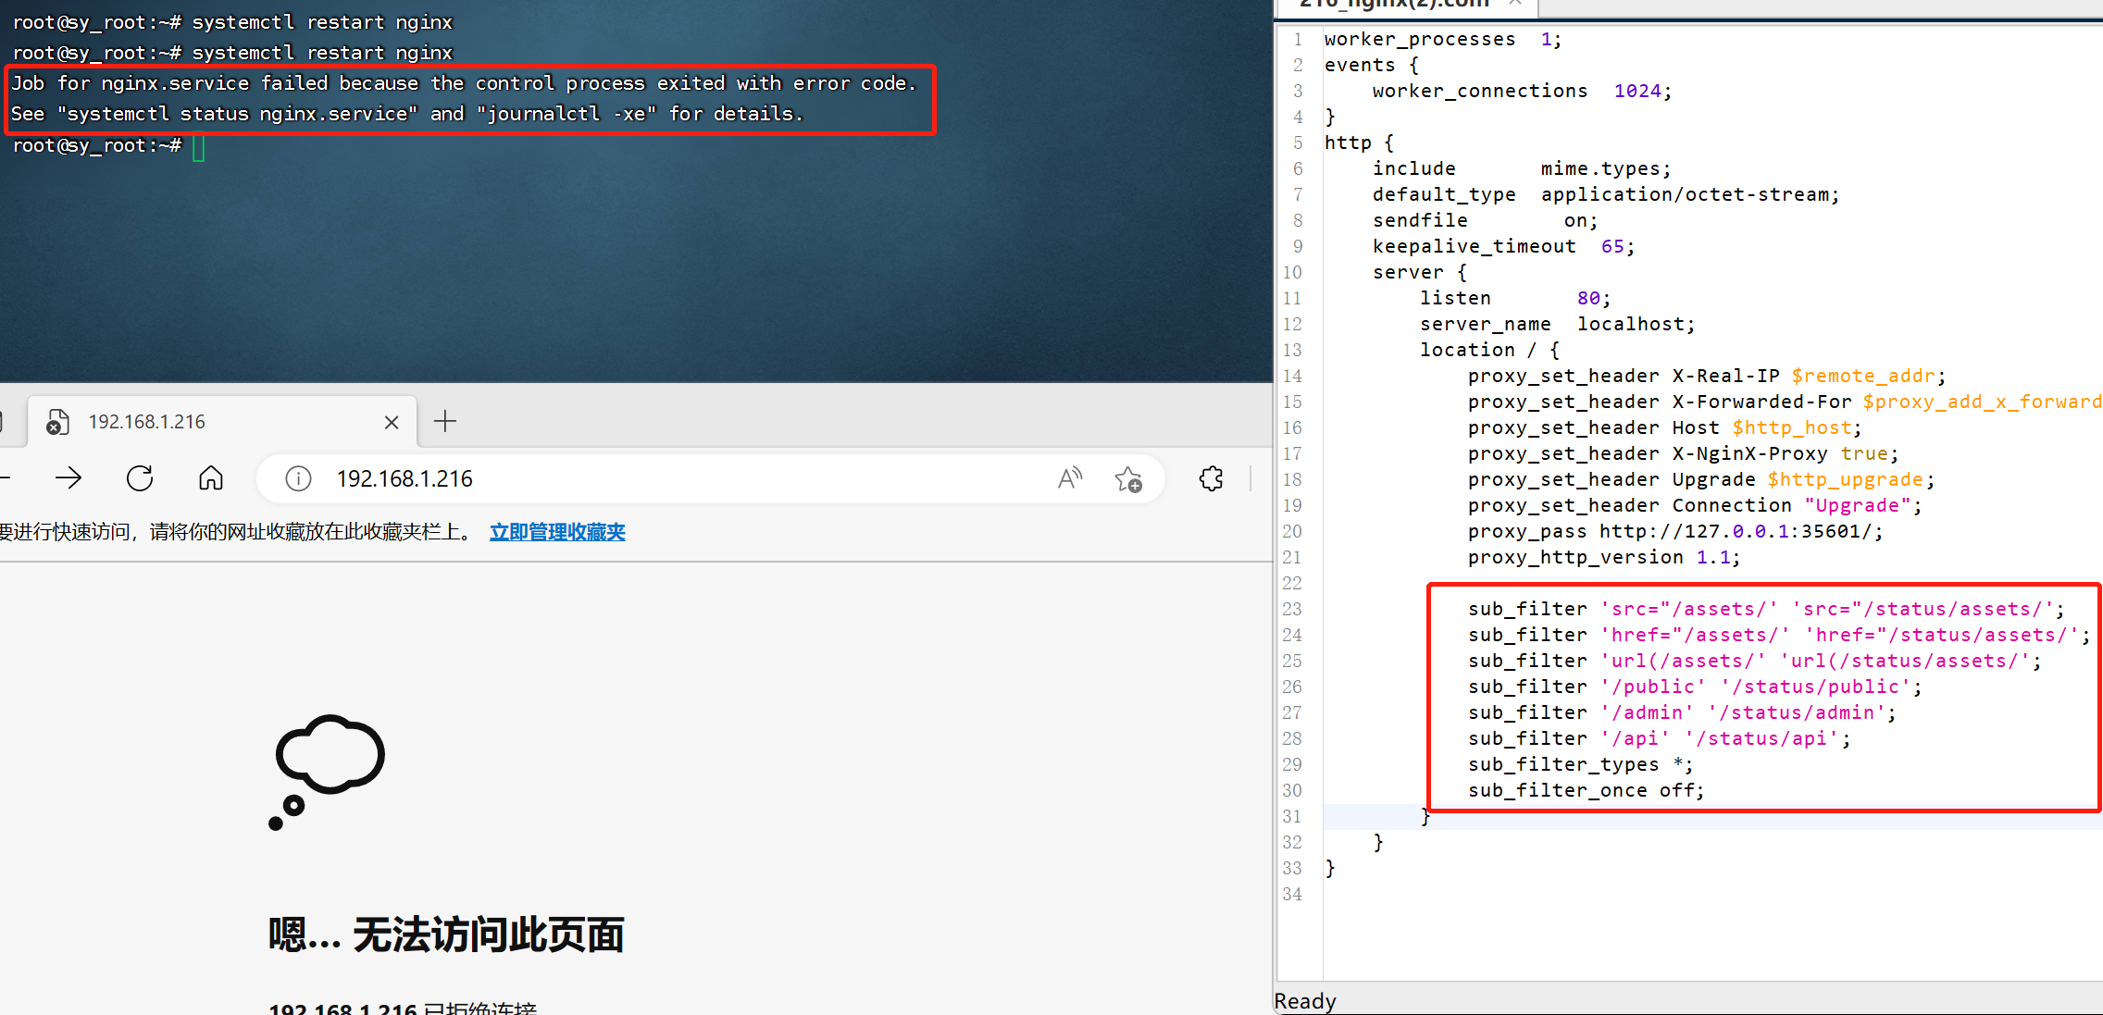Image resolution: width=2103 pixels, height=1015 pixels.
Task: Click the 'journalctl -xe' message line
Action: tap(407, 114)
